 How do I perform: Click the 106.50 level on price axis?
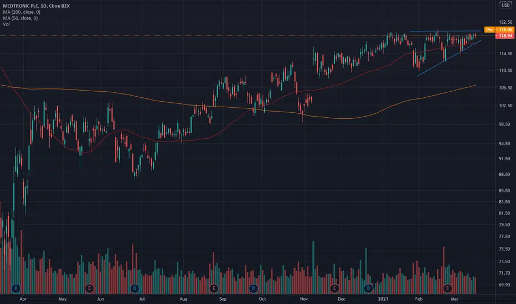(505, 88)
